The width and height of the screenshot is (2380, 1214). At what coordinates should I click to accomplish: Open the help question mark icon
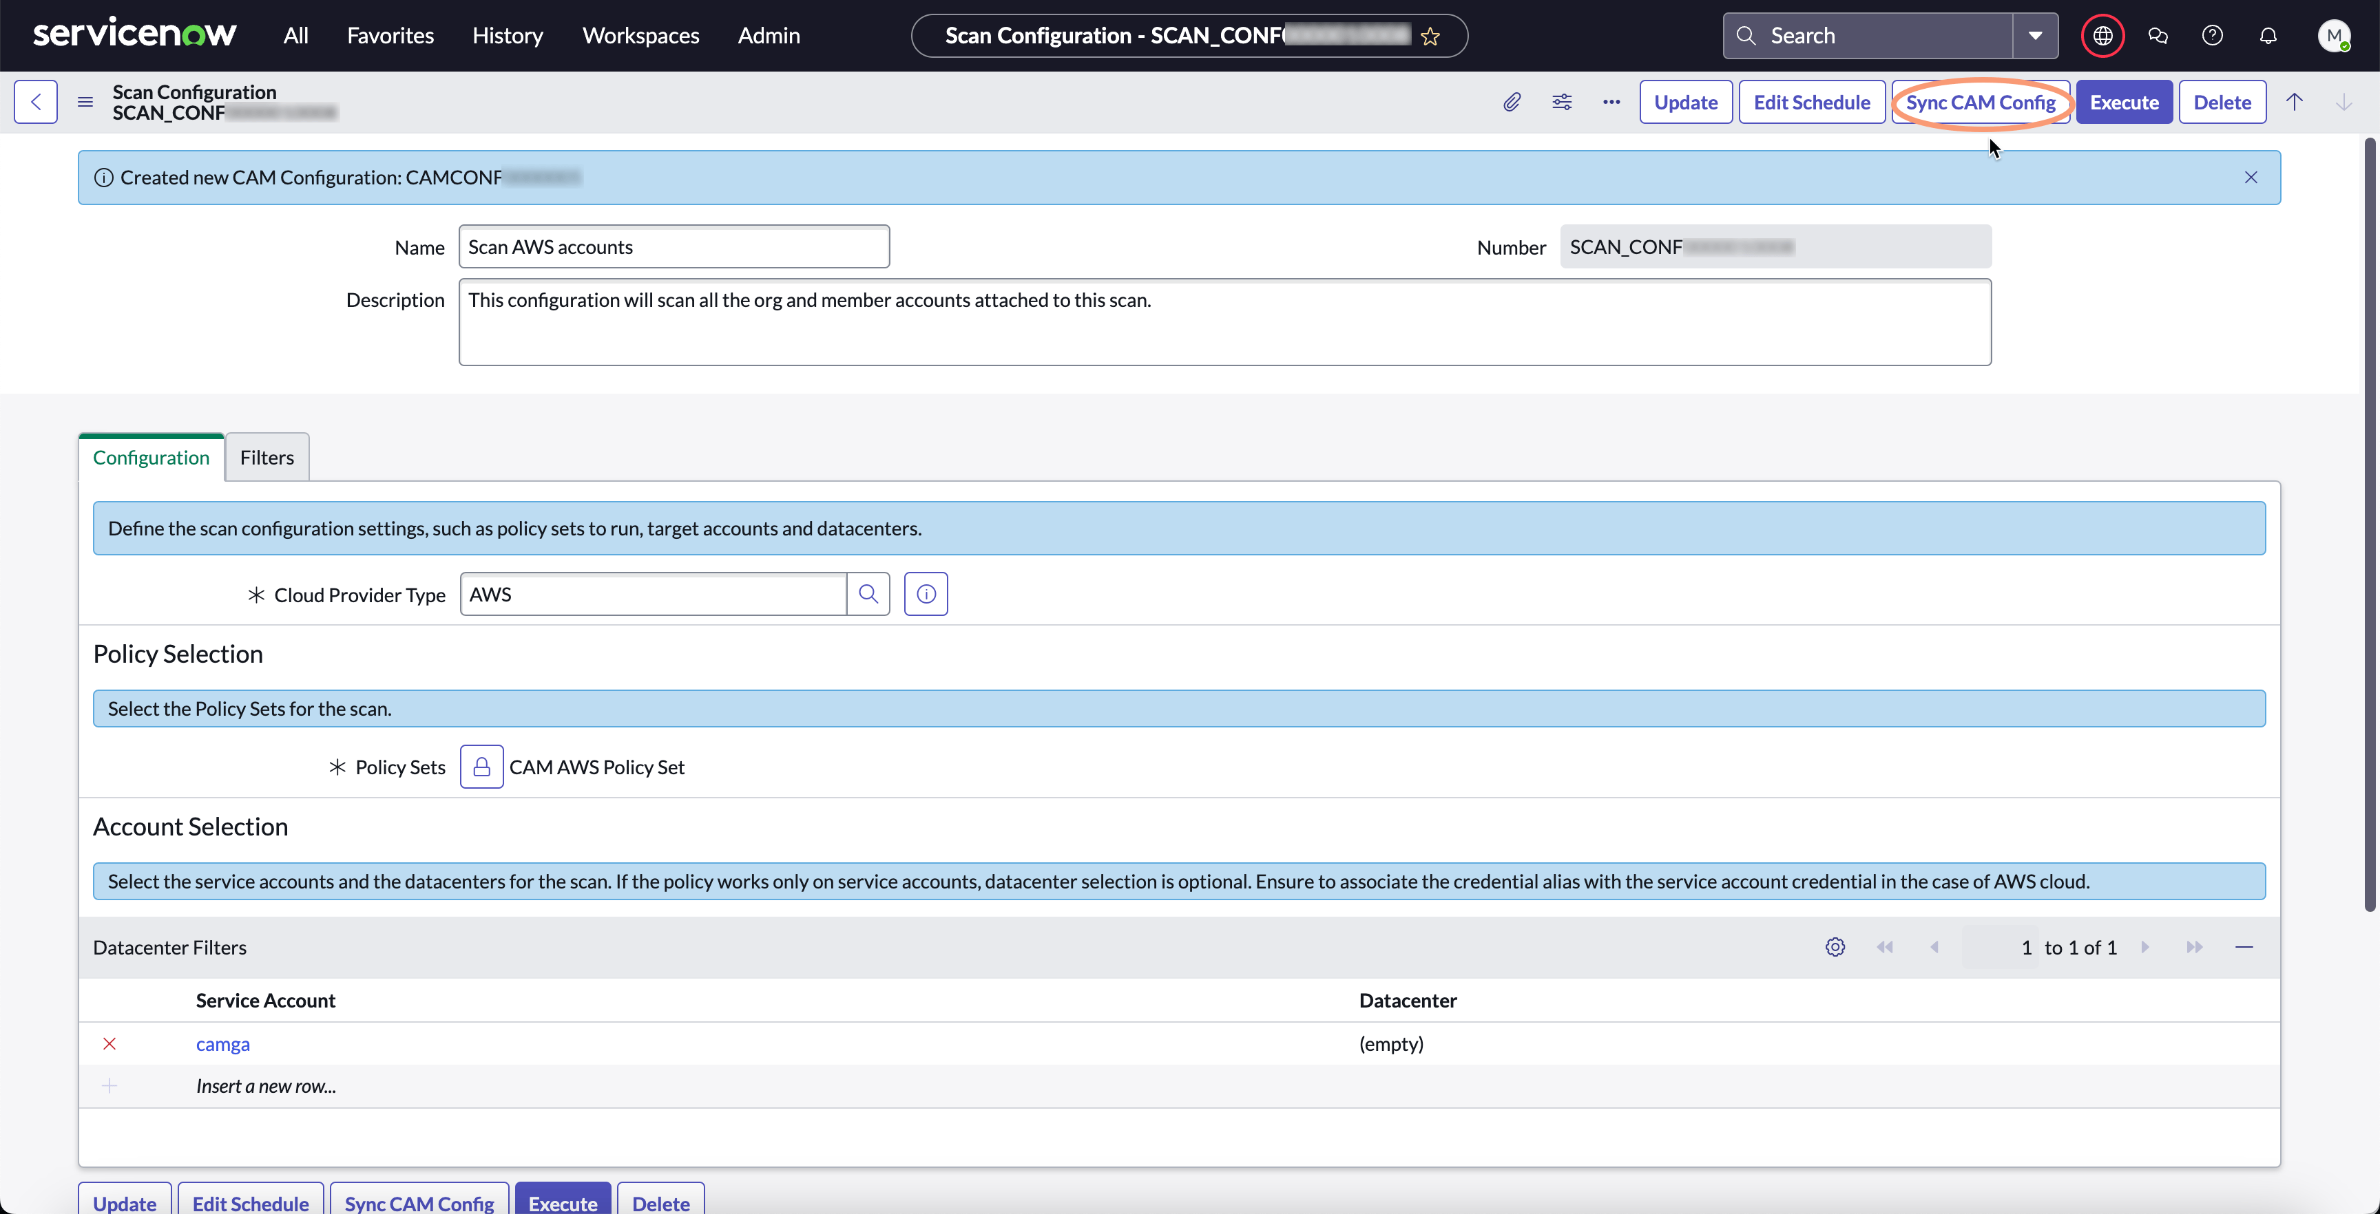tap(2213, 35)
